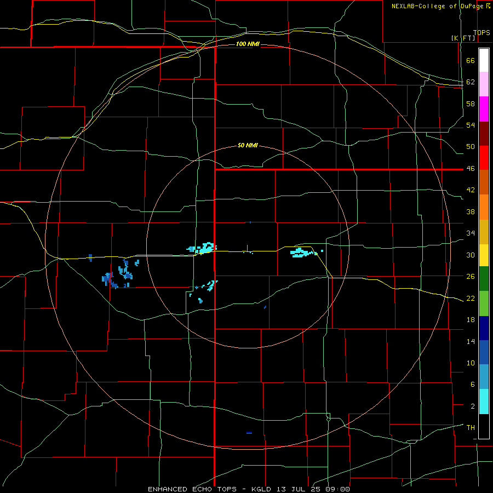Click the TOPS legend title

pos(481,33)
